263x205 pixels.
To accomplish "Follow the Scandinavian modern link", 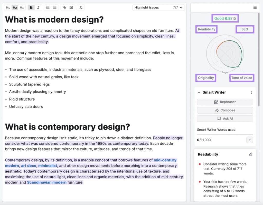I will (x=47, y=182).
